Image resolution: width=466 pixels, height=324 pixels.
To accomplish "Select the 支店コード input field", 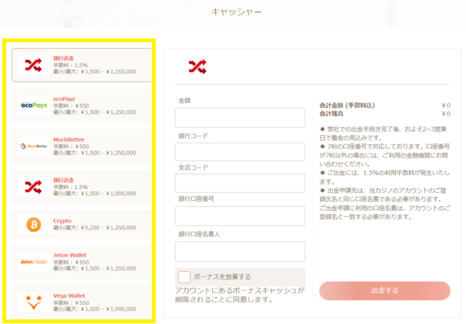I will [x=240, y=184].
